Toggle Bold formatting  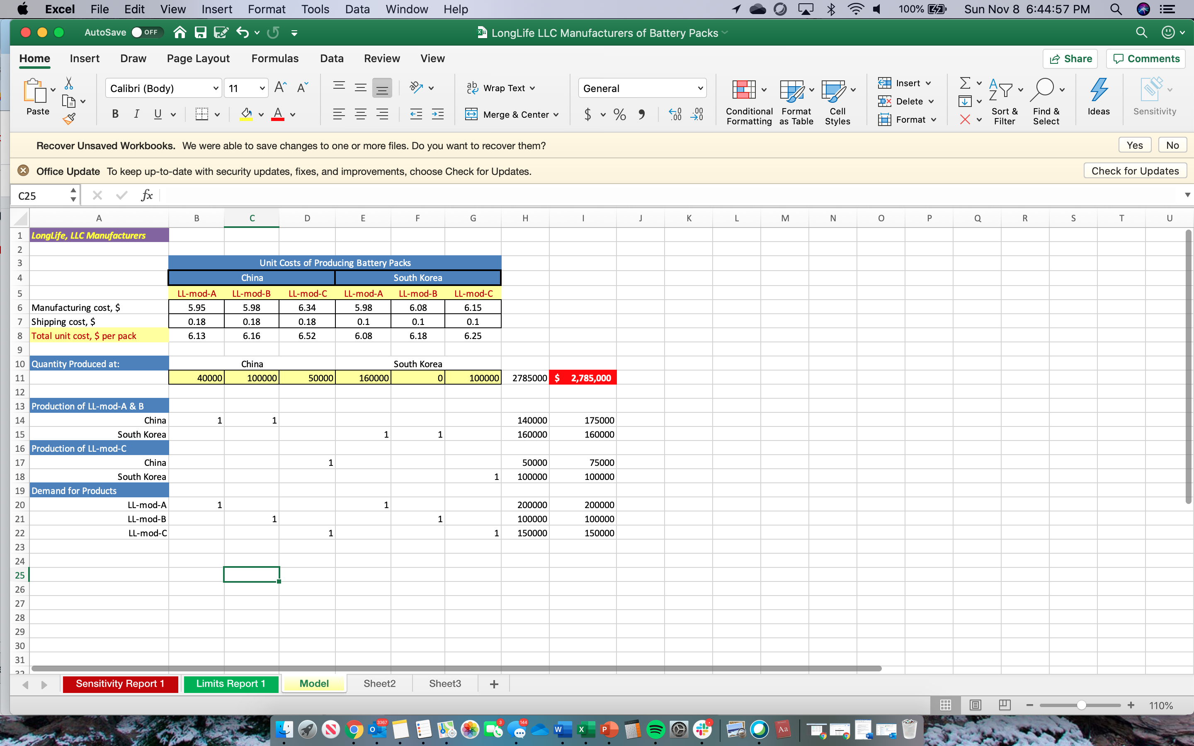point(115,114)
